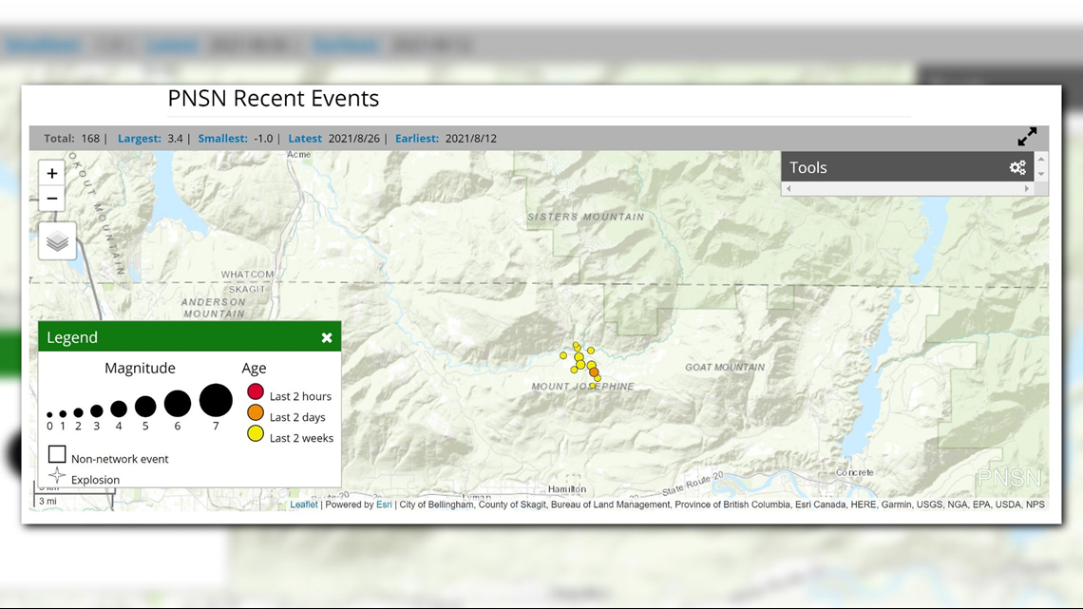The width and height of the screenshot is (1083, 609).
Task: Open the Esri attribution link
Action: click(x=384, y=504)
